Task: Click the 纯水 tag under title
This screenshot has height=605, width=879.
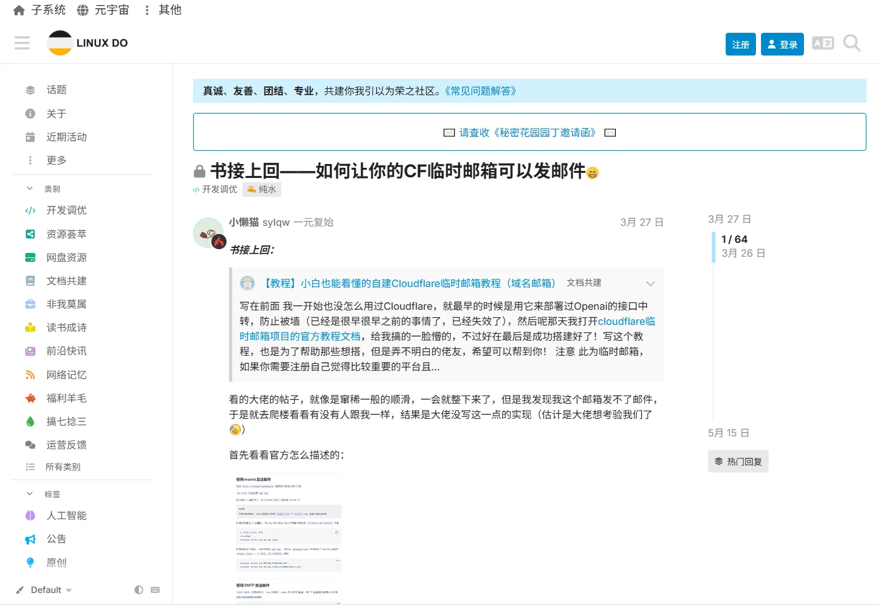Action: coord(262,189)
